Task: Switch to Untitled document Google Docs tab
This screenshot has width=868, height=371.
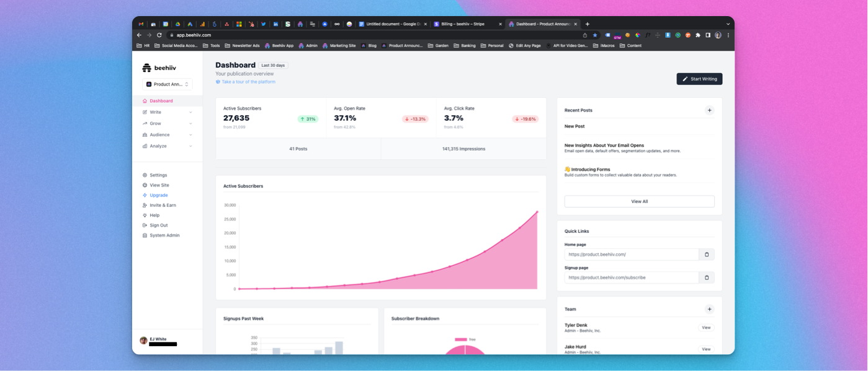Action: coord(393,24)
